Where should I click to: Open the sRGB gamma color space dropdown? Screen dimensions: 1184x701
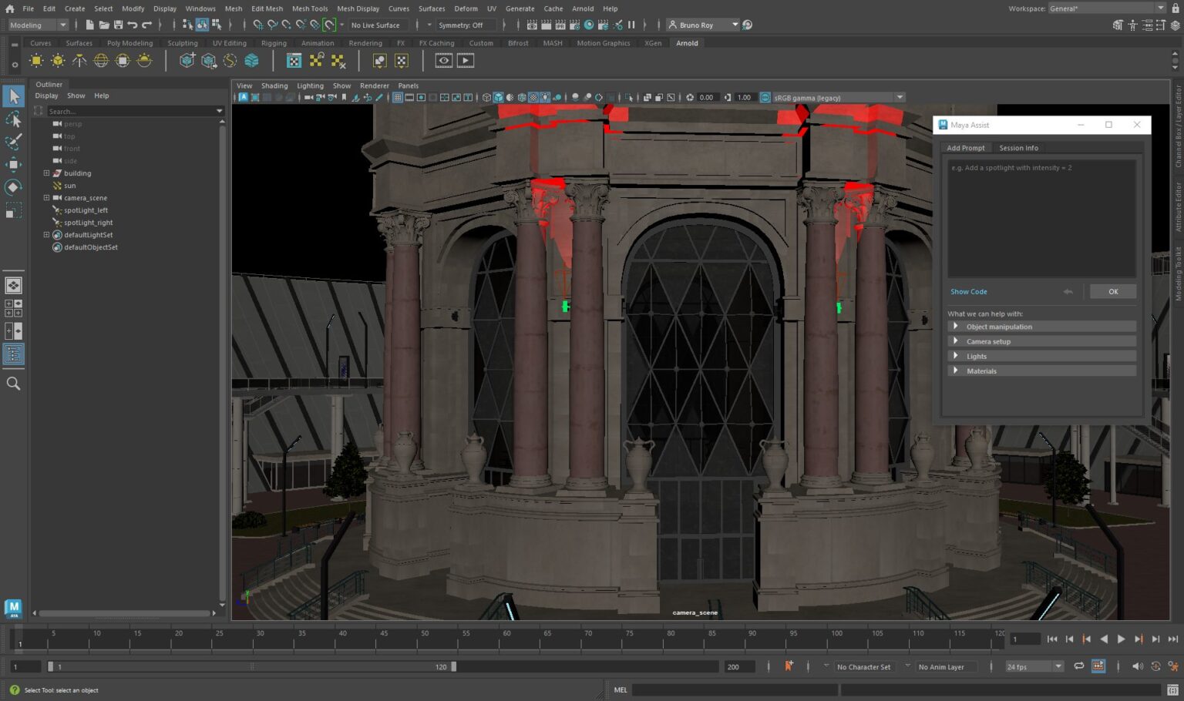pos(900,98)
